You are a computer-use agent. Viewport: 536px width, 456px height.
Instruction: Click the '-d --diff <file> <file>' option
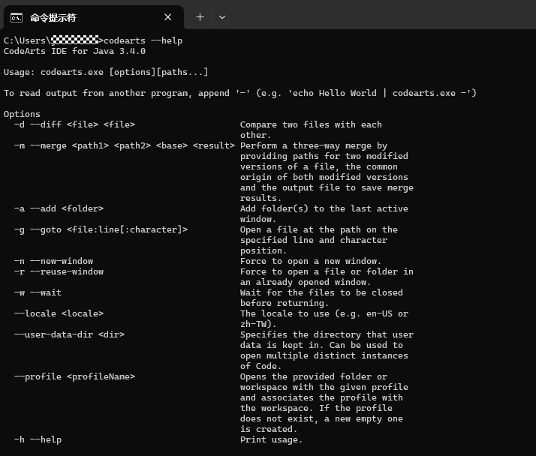pyautogui.click(x=74, y=124)
